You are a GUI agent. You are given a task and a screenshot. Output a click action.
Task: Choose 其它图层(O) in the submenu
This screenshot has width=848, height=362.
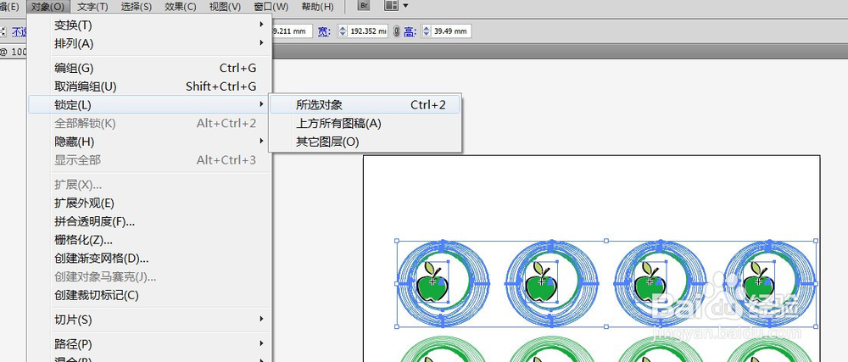tap(365, 142)
